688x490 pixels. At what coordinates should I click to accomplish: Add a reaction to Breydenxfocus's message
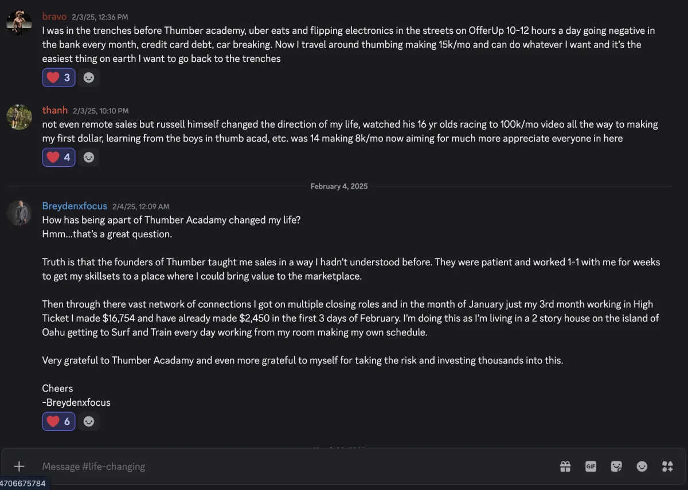pos(89,421)
